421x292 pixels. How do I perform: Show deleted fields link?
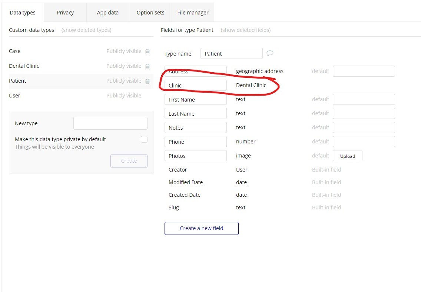click(246, 30)
